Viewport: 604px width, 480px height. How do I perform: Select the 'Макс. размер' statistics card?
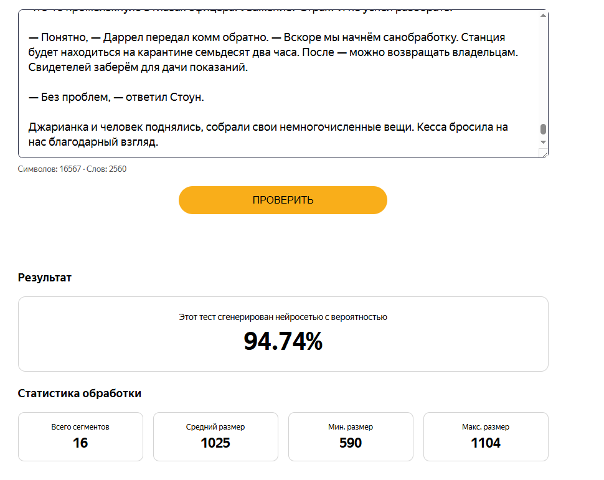(486, 436)
